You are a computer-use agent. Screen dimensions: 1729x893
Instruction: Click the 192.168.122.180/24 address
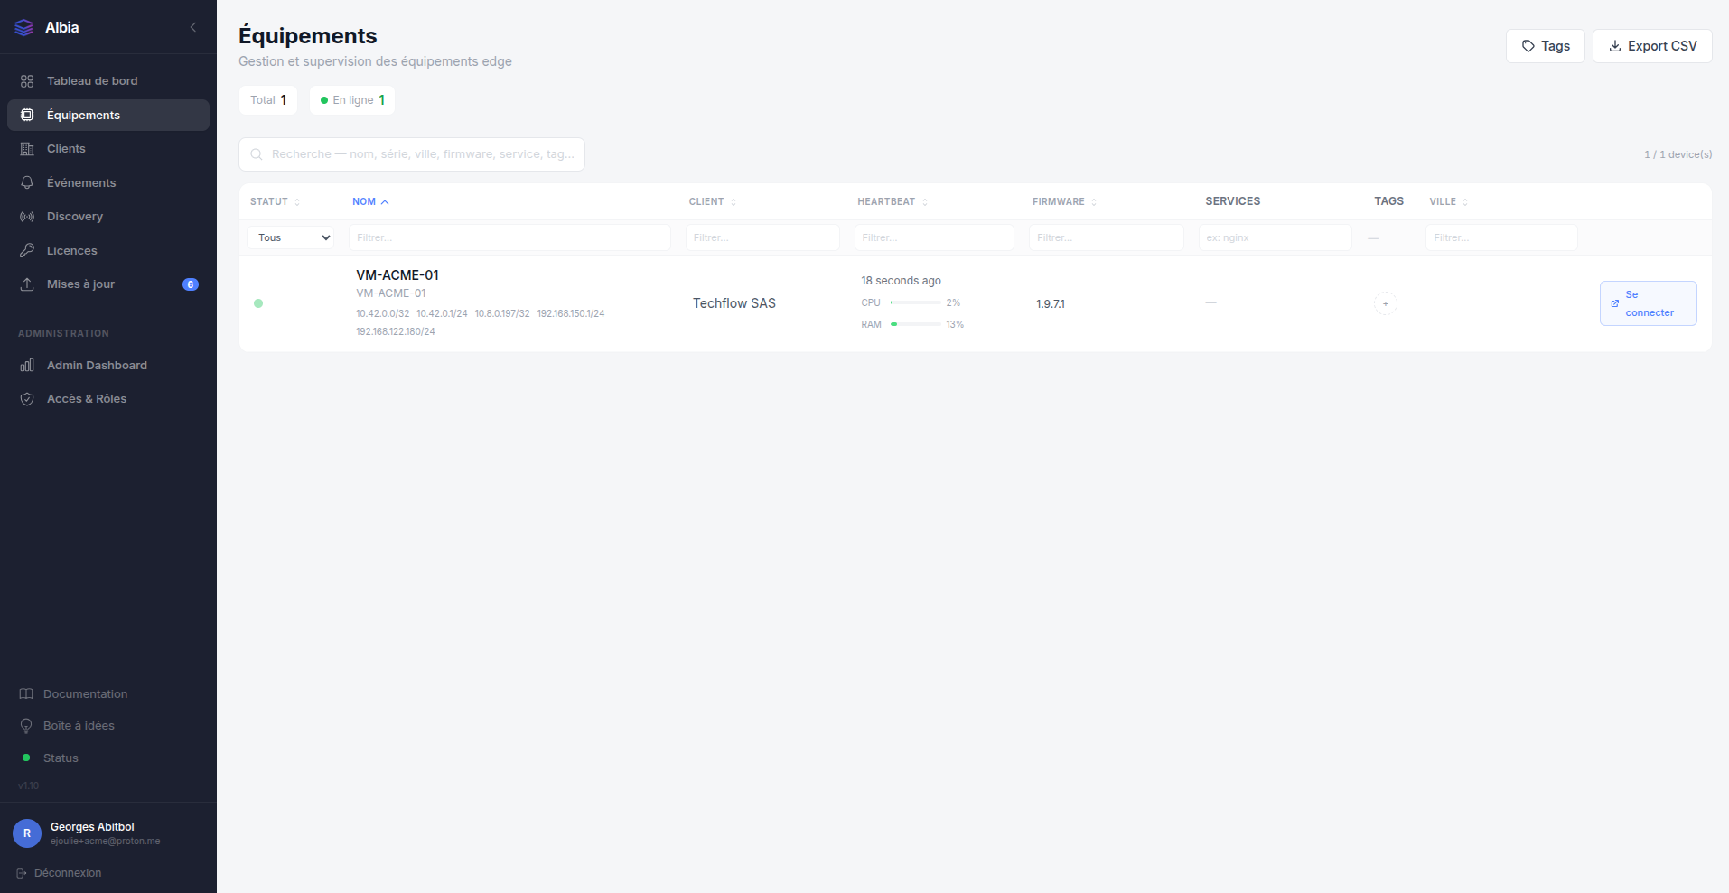click(396, 331)
